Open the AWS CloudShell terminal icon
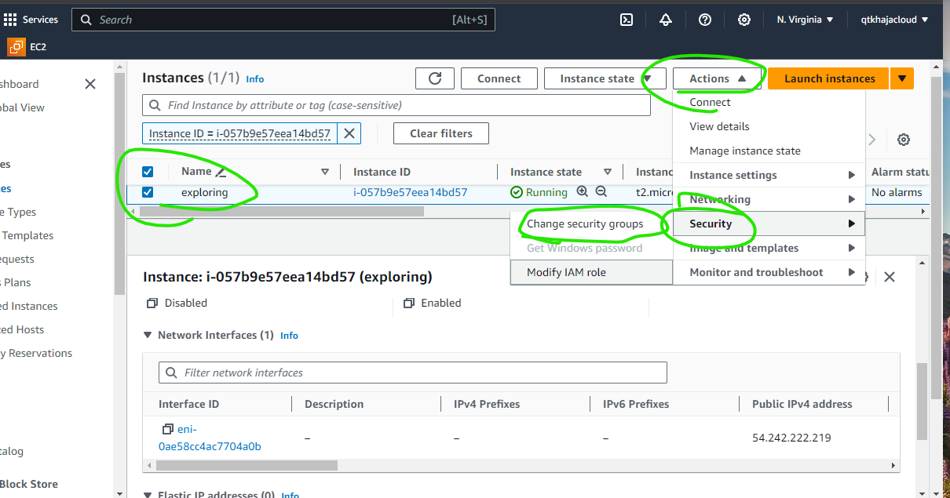Image resolution: width=950 pixels, height=498 pixels. pyautogui.click(x=626, y=20)
